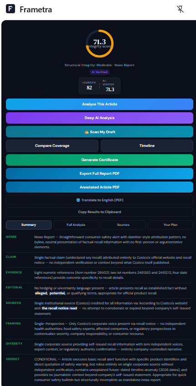The width and height of the screenshot is (196, 386).
Task: Copy Results to Clipboard
Action: pyautogui.click(x=100, y=212)
